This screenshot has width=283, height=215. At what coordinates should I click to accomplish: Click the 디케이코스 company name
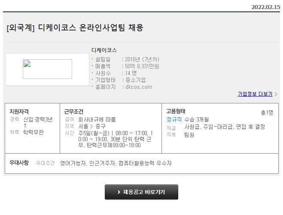[x=104, y=50]
